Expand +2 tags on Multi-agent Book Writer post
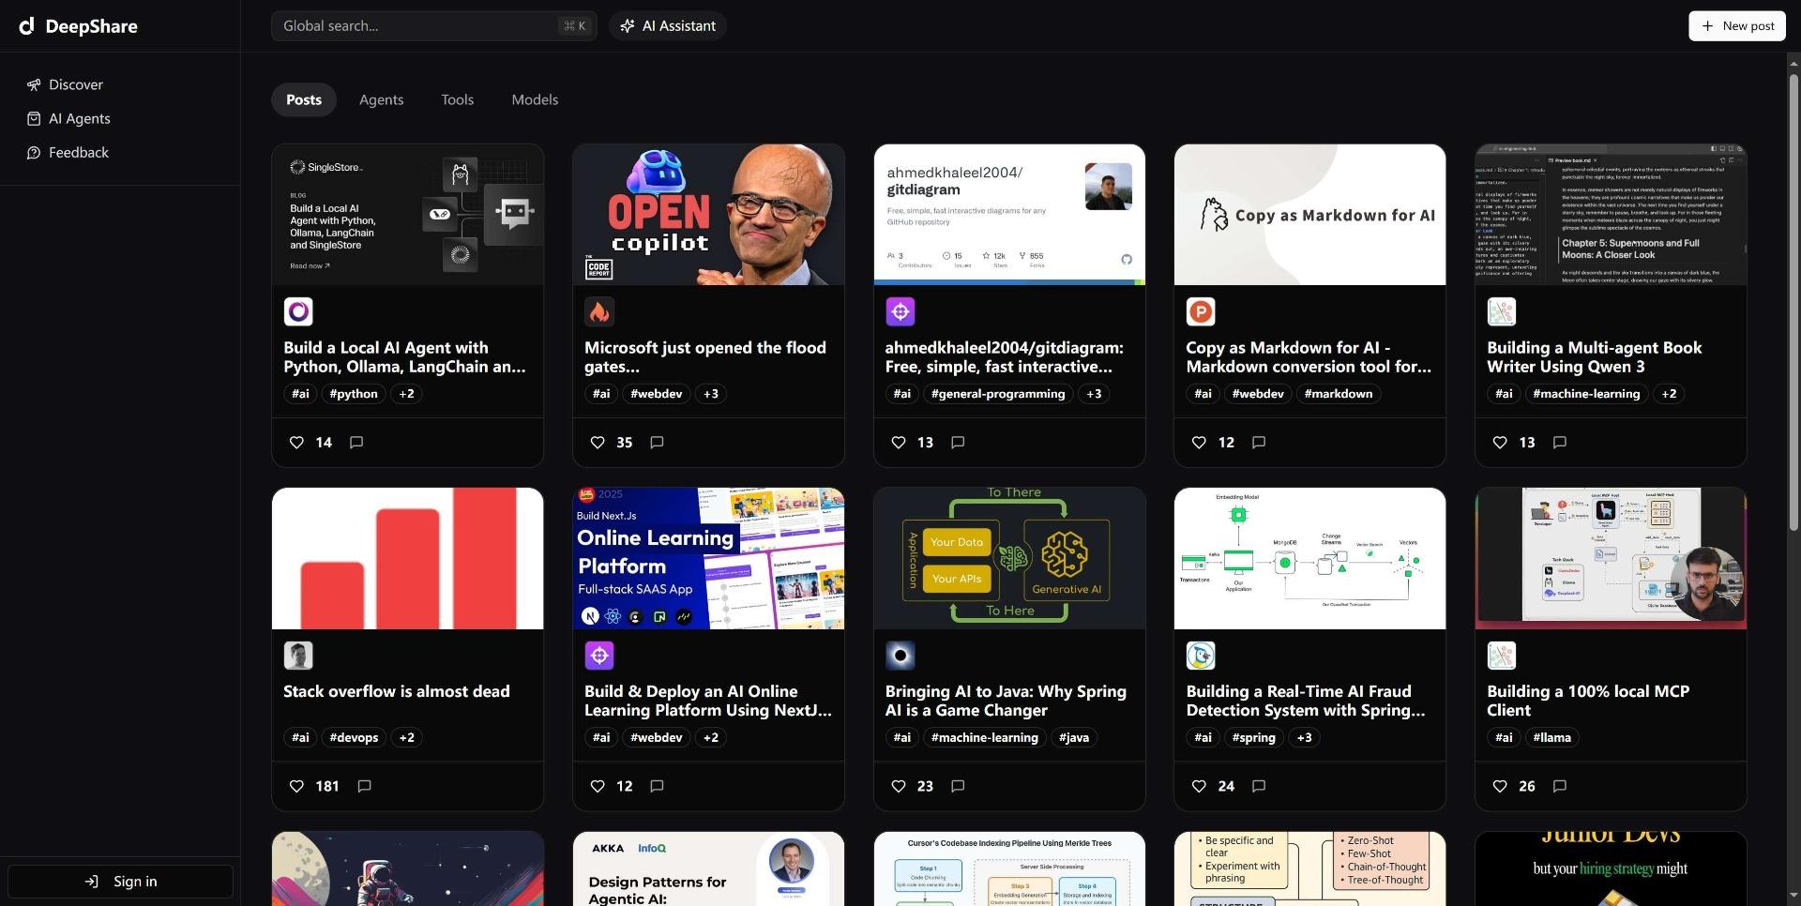 point(1669,394)
